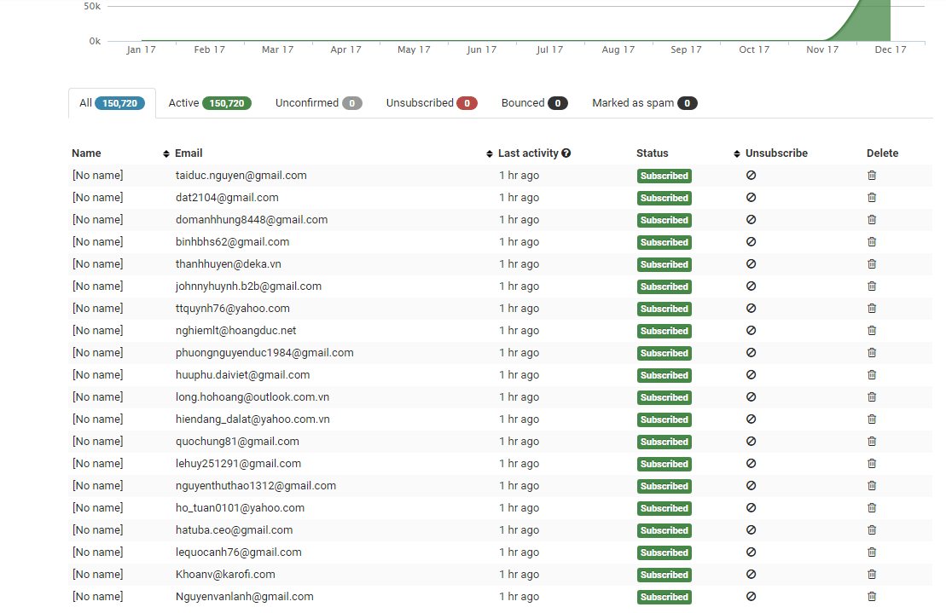Open subscriber taiduc.nguyen@gmail.com email link
The width and height of the screenshot is (946, 613).
point(241,176)
